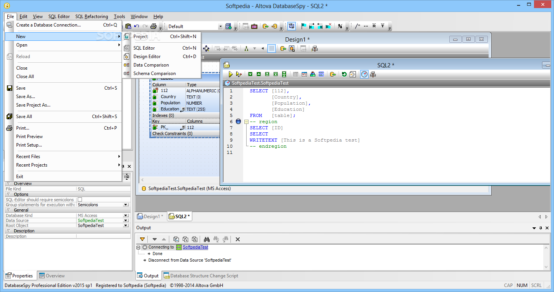Image resolution: width=554 pixels, height=292 pixels.
Task: Click the Undo arrow in main toolbar
Action: tap(137, 26)
